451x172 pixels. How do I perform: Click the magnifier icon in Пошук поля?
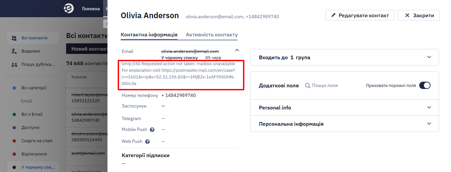tap(307, 86)
